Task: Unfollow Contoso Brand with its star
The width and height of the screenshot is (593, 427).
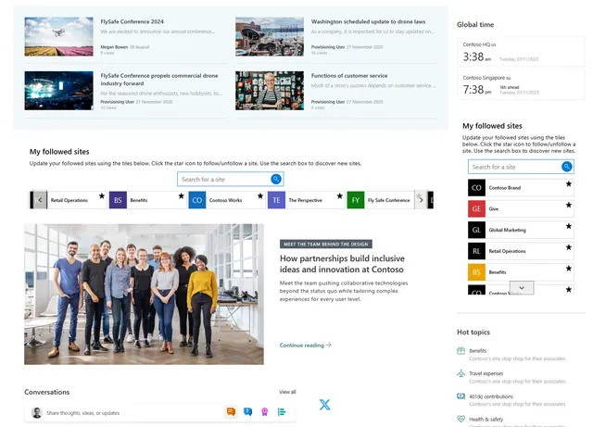Action: tap(568, 183)
